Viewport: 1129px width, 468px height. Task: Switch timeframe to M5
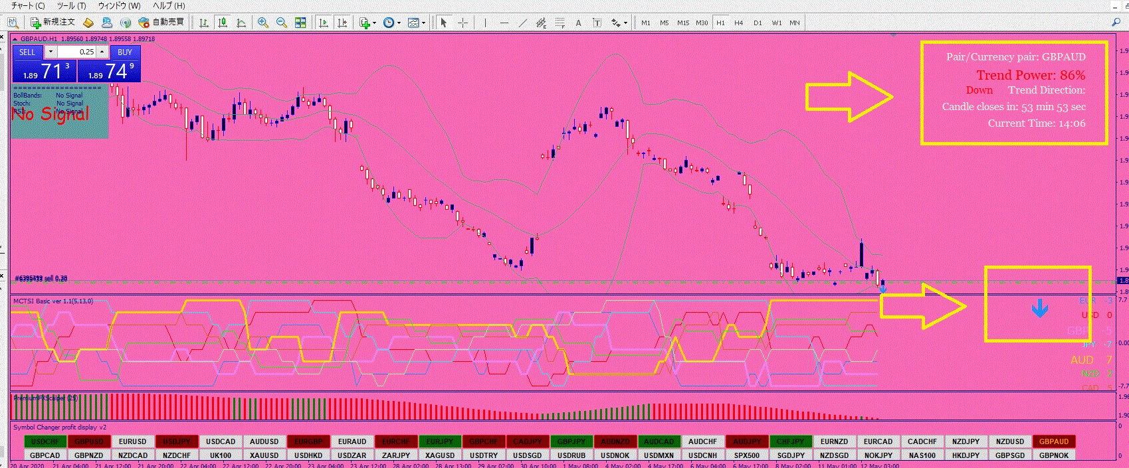pos(665,23)
